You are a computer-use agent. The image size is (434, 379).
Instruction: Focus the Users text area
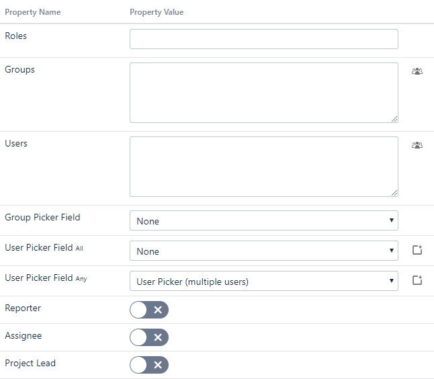coord(263,167)
